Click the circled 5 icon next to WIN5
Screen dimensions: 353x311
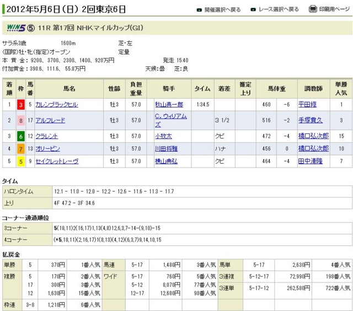tap(31, 28)
